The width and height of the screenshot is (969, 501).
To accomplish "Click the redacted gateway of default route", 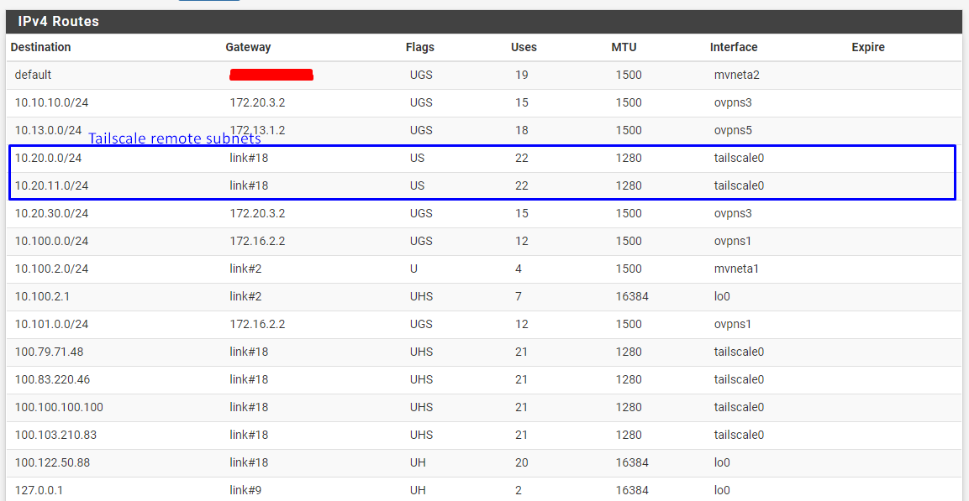I will (271, 75).
